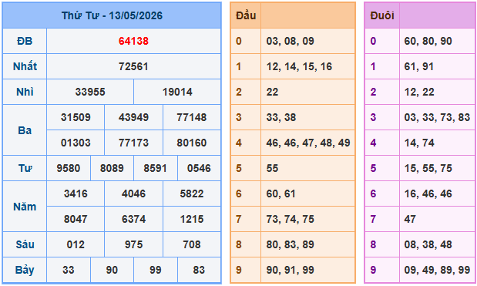Click the Đầu column header
Viewport: 477px width, 286px height.
click(x=246, y=15)
